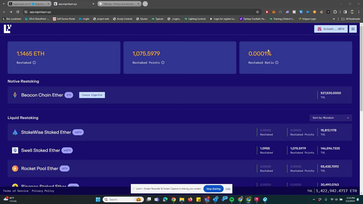Image resolution: width=363 pixels, height=204 pixels.
Task: Open the hamburger menu in the header
Action: (353, 29)
